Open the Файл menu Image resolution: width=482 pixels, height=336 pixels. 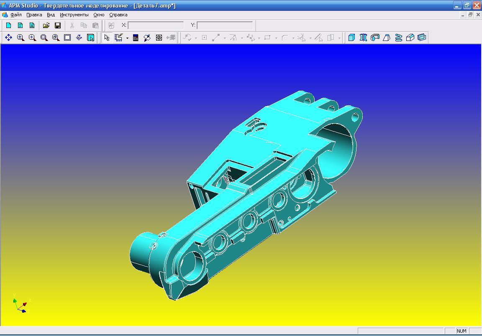(x=16, y=15)
